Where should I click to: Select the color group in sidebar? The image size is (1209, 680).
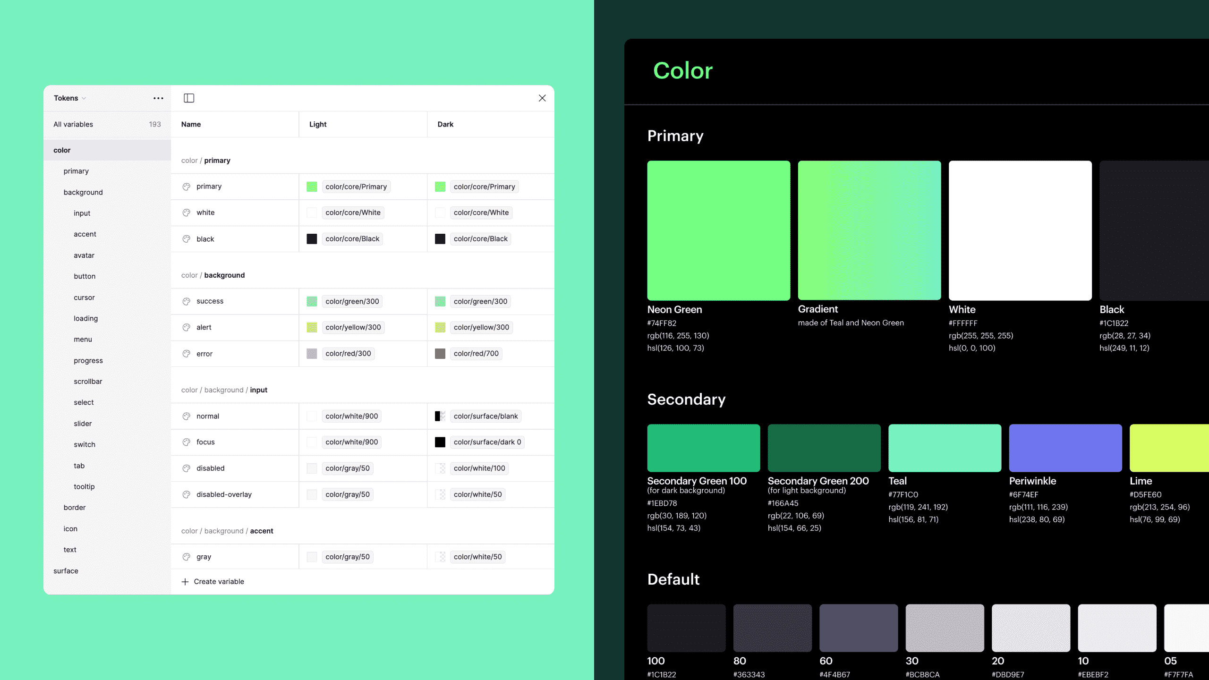pyautogui.click(x=62, y=150)
